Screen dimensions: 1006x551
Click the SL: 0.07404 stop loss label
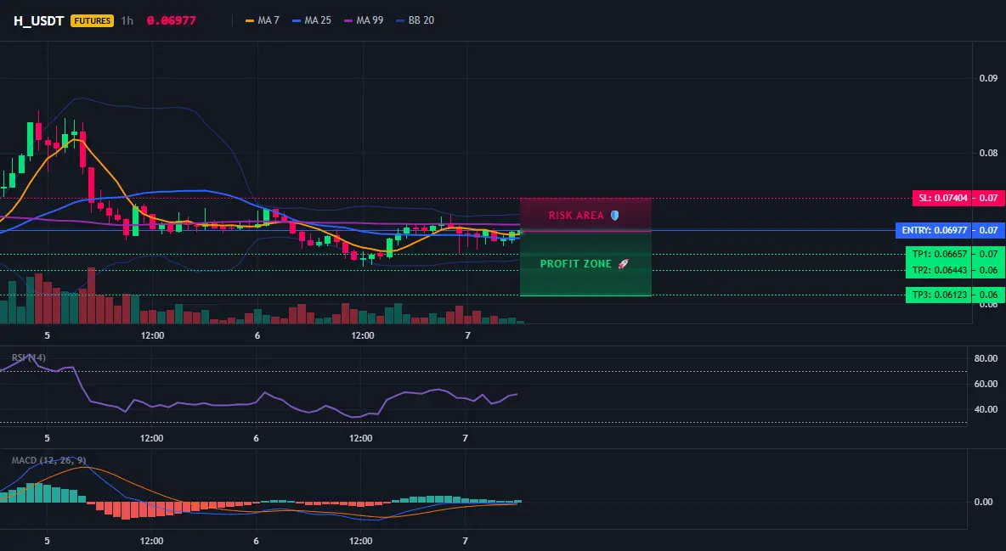click(941, 198)
